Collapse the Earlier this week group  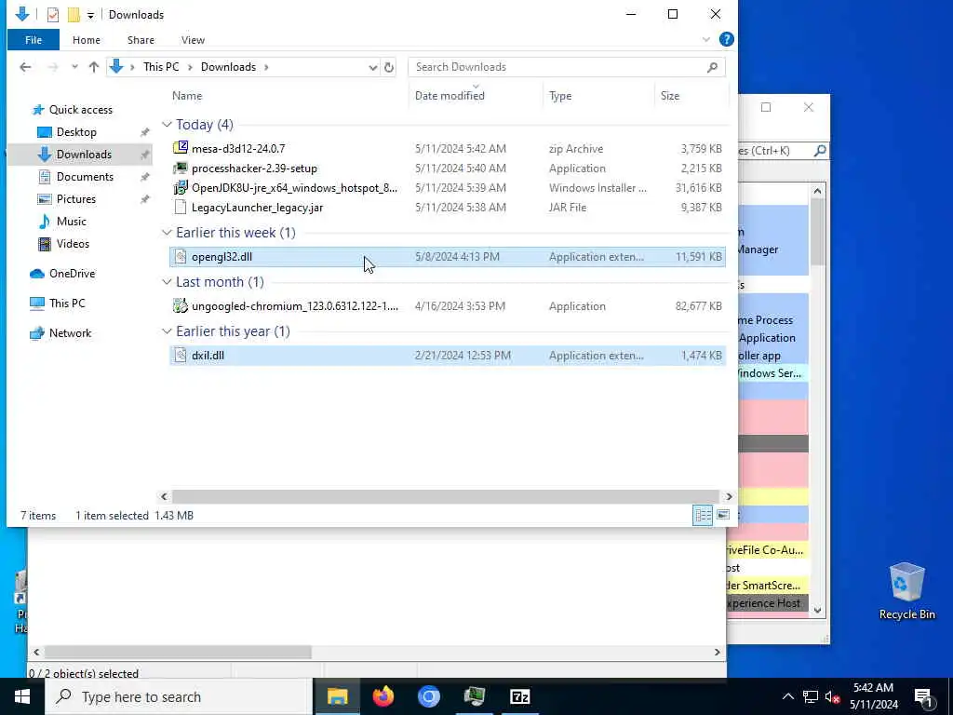coord(167,232)
